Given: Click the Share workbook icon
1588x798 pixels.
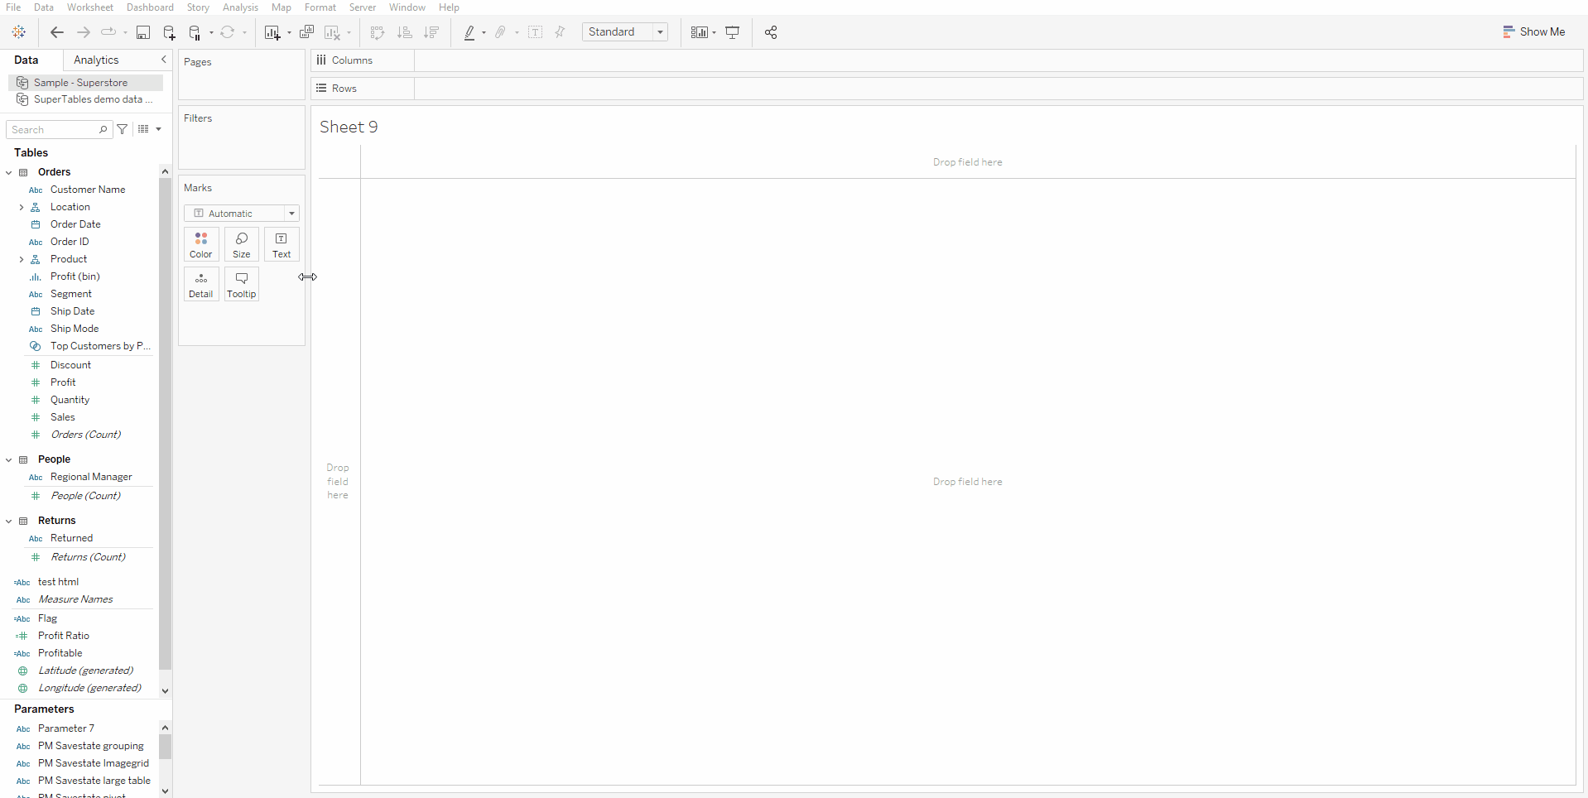Looking at the screenshot, I should tap(771, 32).
